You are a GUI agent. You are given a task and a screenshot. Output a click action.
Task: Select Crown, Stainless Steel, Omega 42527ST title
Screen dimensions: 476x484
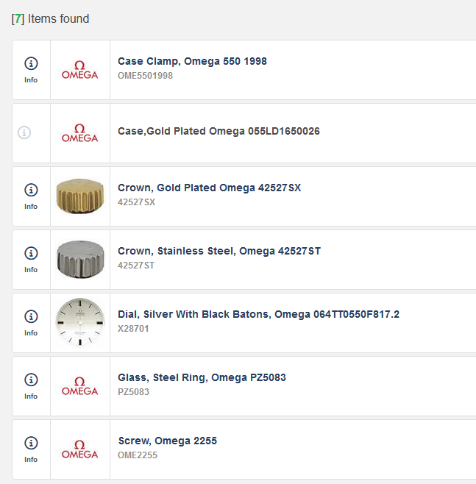point(219,252)
